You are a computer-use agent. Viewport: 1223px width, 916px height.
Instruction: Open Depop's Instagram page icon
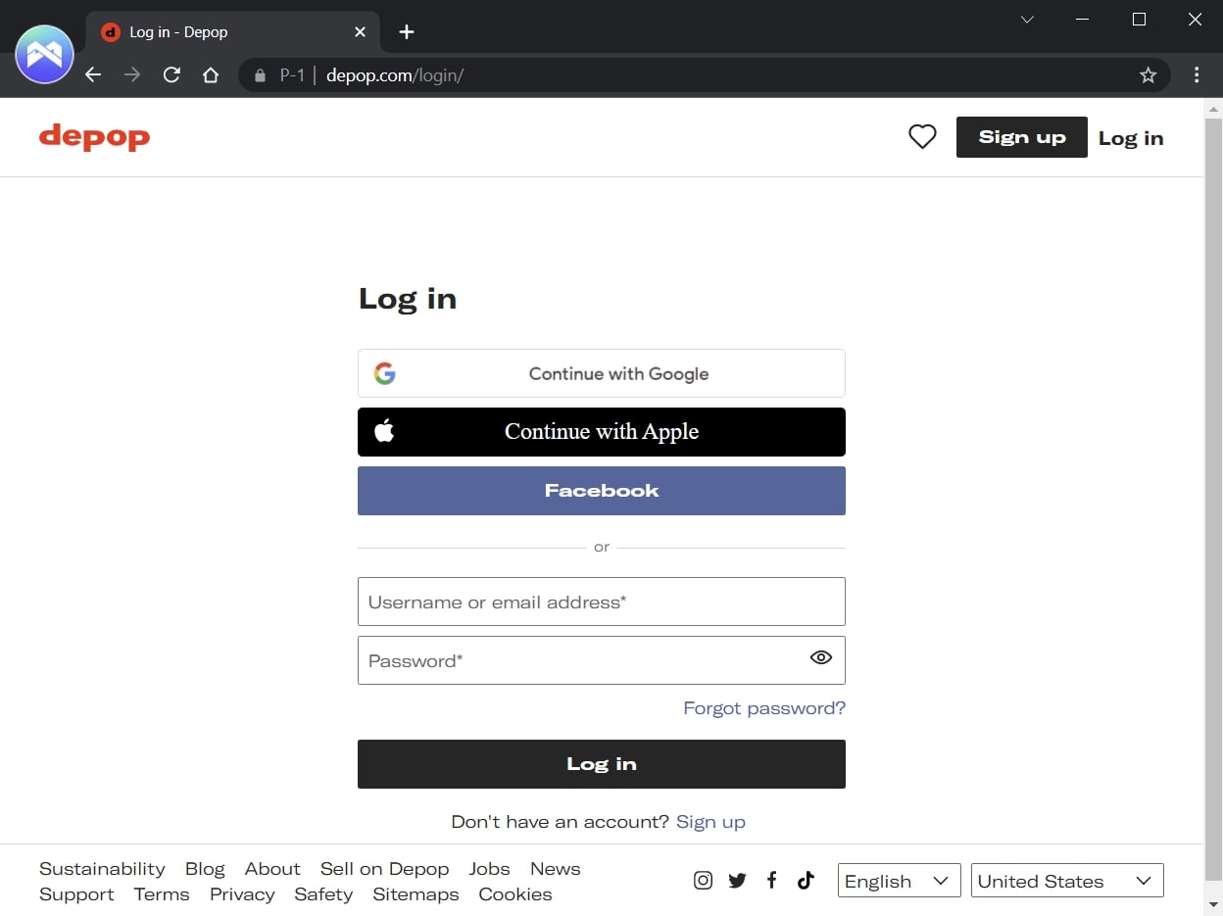tap(703, 880)
